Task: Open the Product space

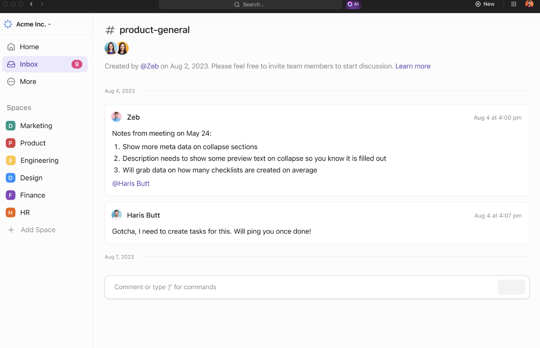Action: tap(33, 143)
